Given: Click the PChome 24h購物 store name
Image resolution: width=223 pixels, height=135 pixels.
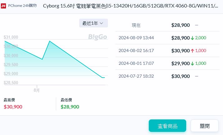Looking at the screenshot, I should tap(22, 6).
